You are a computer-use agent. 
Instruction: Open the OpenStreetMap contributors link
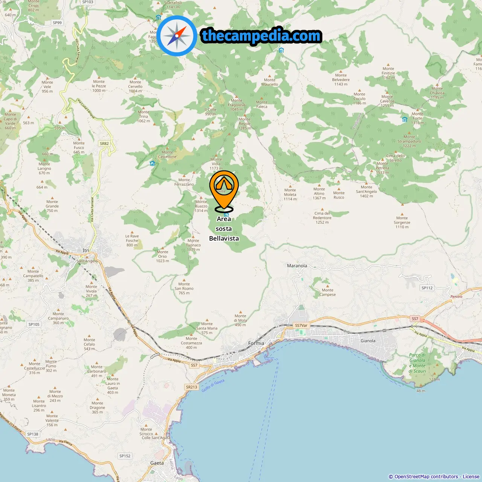[426, 476]
